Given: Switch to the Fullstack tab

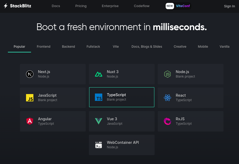Looking at the screenshot, I should [93, 47].
